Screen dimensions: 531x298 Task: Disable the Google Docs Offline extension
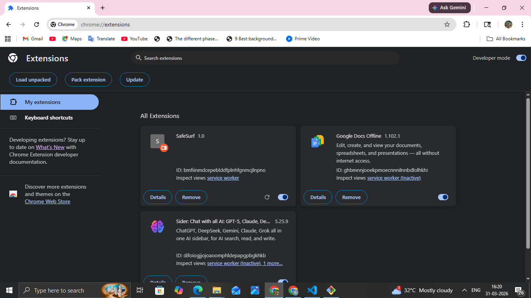click(x=443, y=197)
